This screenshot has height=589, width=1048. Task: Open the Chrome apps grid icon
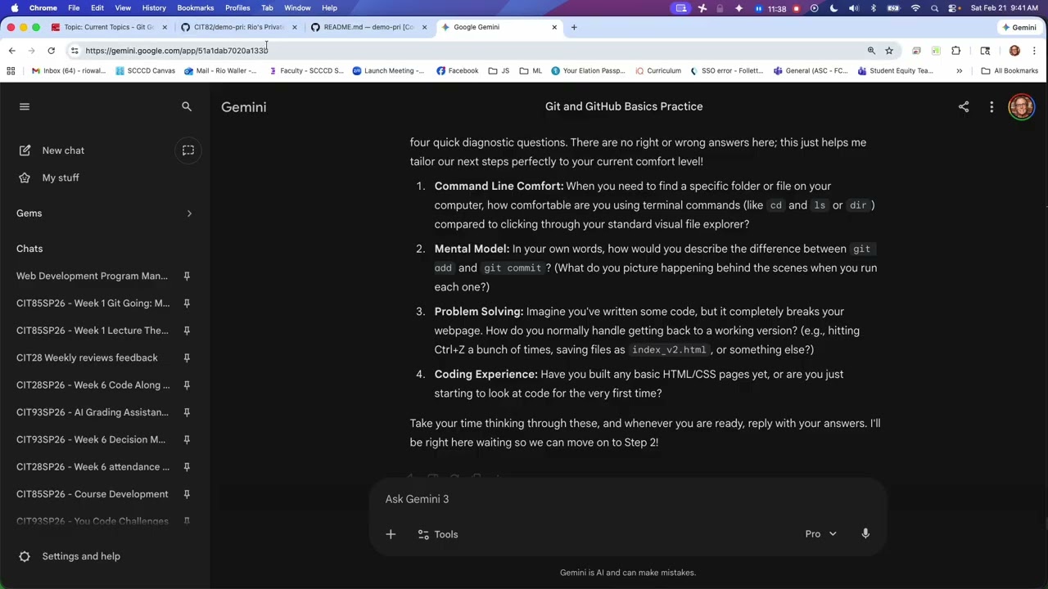point(11,71)
